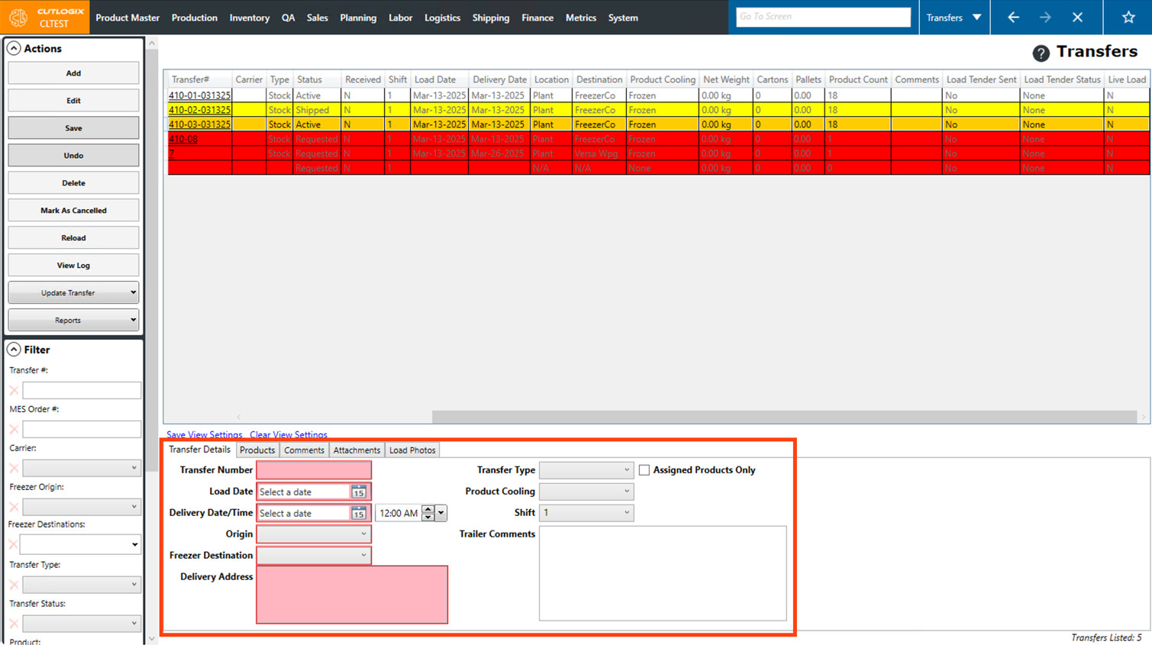Enable Assigned Products Only checkbox
This screenshot has height=645, width=1152.
point(644,470)
